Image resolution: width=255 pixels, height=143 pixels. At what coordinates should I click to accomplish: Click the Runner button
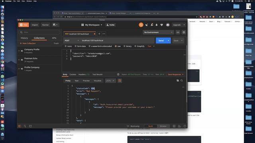click(45, 25)
